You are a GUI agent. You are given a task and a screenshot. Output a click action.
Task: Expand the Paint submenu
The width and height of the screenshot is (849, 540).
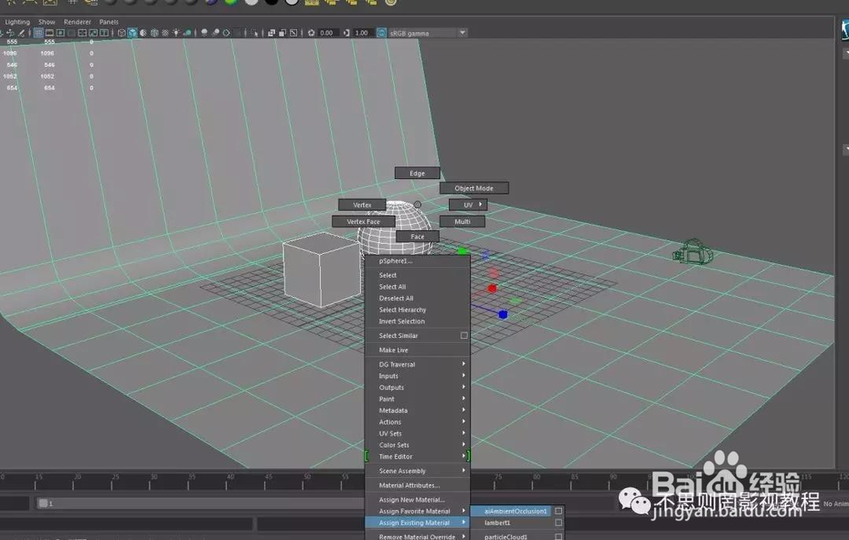point(417,399)
